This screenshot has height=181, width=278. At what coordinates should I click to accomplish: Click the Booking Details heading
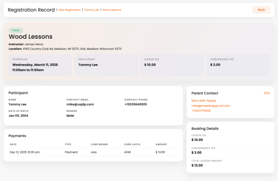coord(205,128)
